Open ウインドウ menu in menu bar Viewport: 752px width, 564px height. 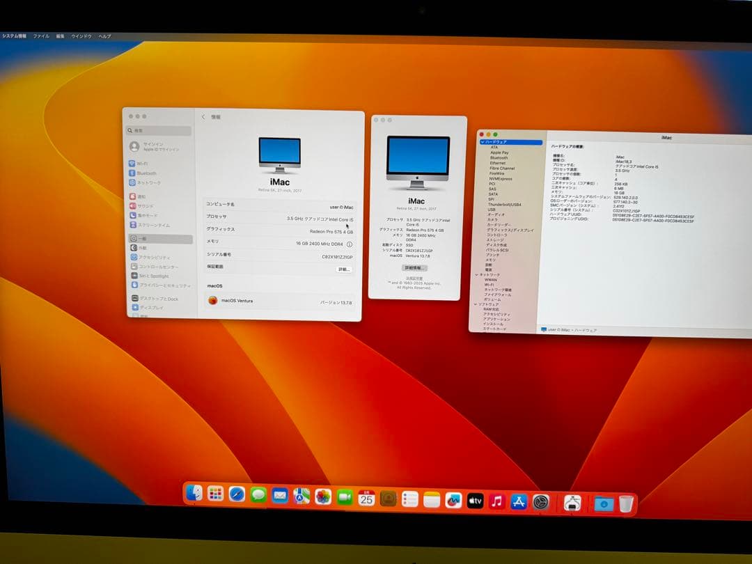click(81, 36)
